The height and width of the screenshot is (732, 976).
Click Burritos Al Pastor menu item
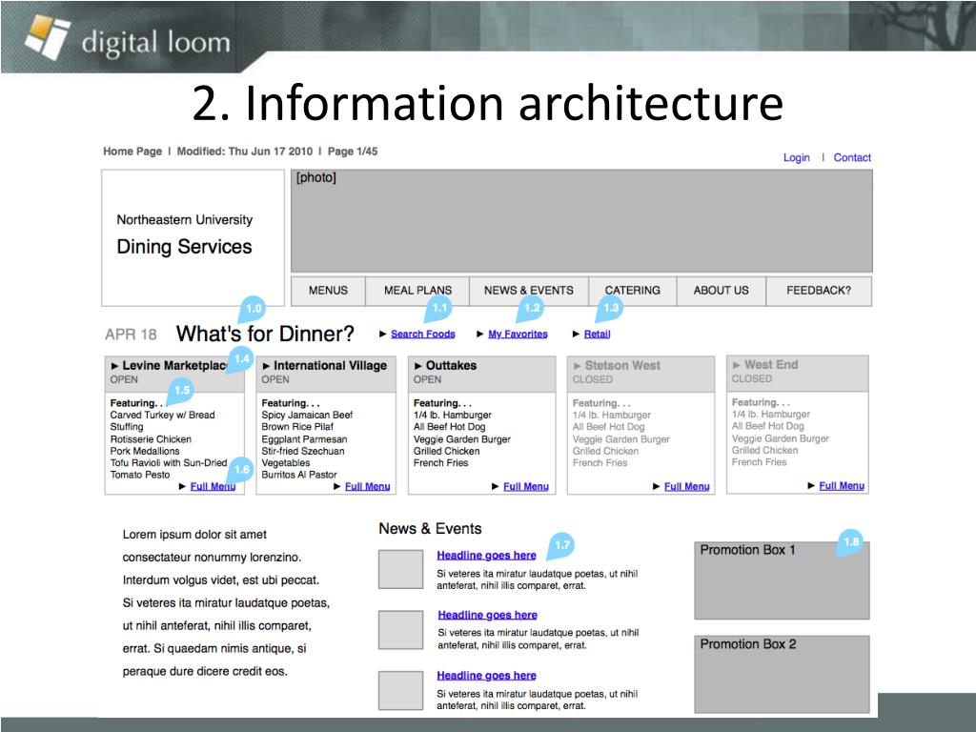pyautogui.click(x=298, y=475)
